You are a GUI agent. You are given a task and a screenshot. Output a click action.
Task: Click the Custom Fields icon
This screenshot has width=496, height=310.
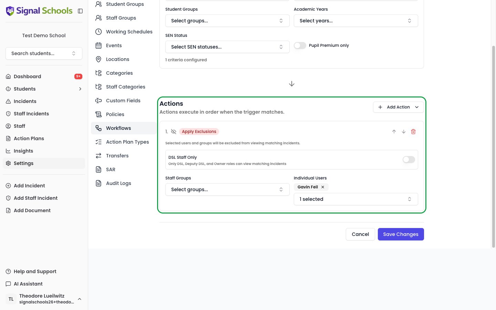(x=99, y=101)
